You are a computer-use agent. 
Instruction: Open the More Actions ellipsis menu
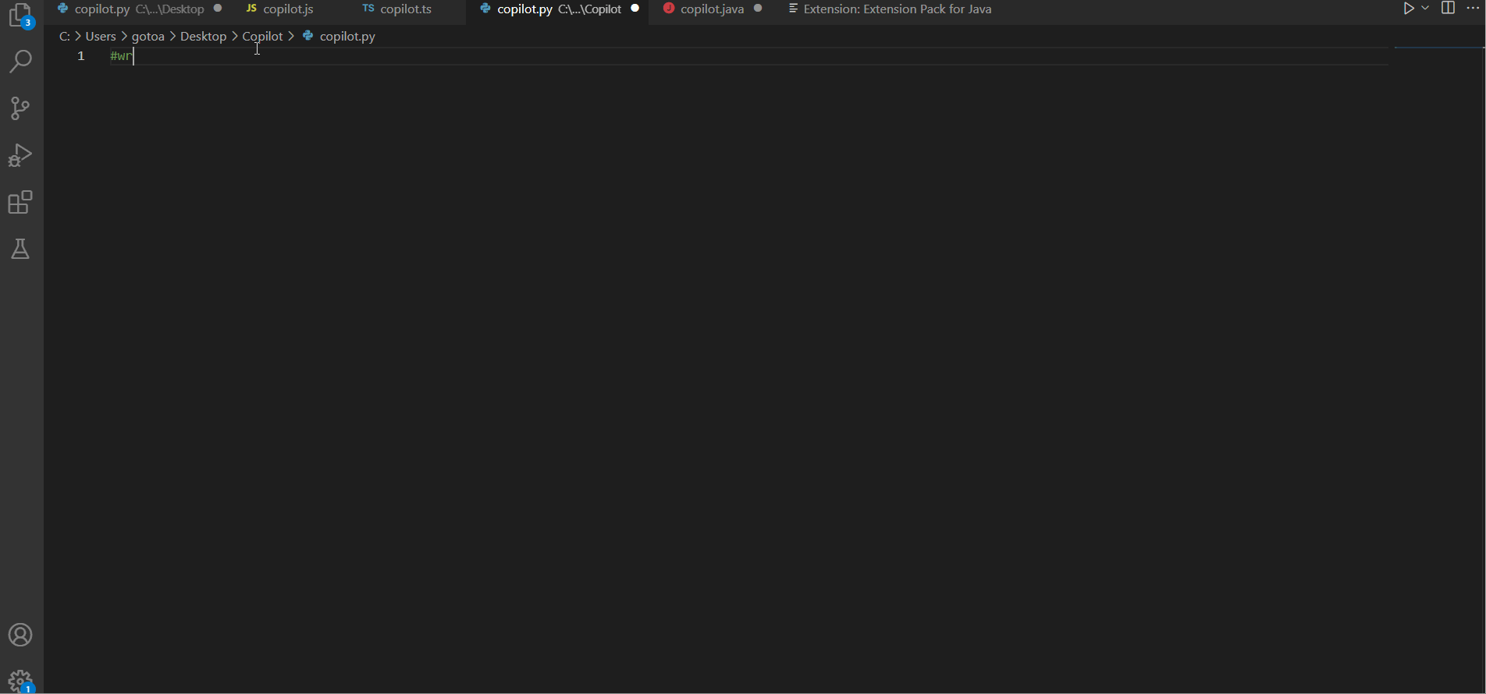click(1473, 9)
